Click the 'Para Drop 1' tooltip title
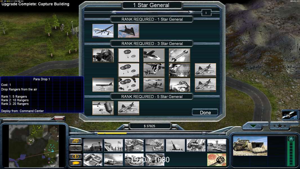Screen dimensions: 300x169 pyautogui.click(x=42, y=79)
